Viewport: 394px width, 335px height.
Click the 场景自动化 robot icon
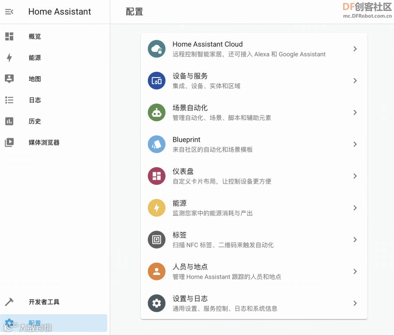pos(157,113)
